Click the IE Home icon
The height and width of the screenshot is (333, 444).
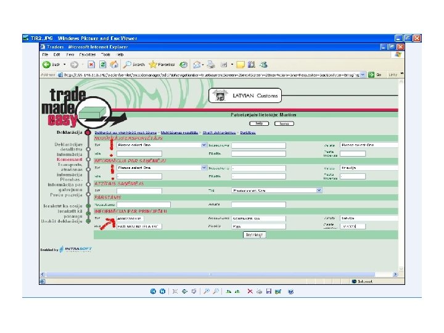(x=114, y=65)
